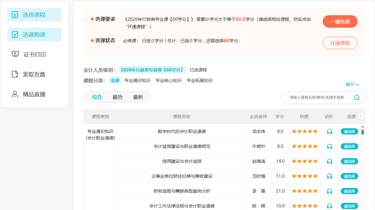
Task: Click the checklist icon beside 选择课程
Action: pos(15,15)
